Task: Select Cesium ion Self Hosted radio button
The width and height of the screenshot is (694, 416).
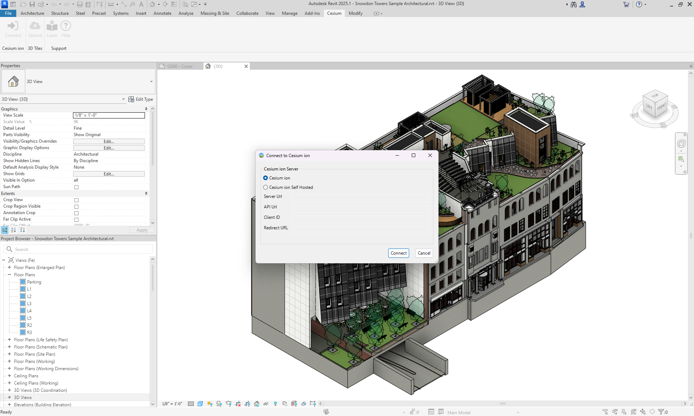Action: click(266, 187)
